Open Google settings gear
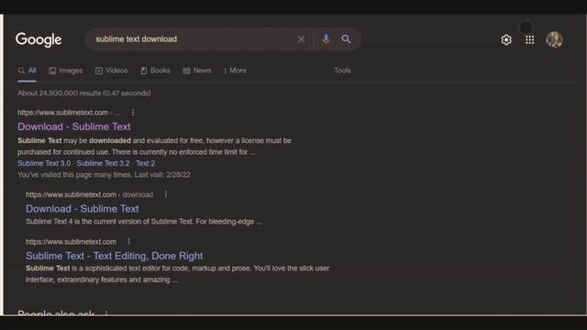 506,39
